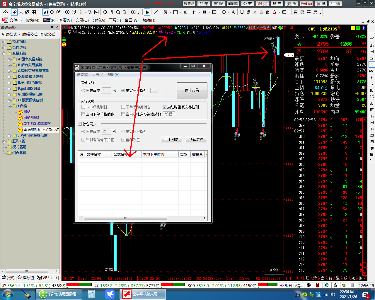Click the play circle icon in toolbar
Image resolution: width=375 pixels, height=300 pixels.
[67, 12]
